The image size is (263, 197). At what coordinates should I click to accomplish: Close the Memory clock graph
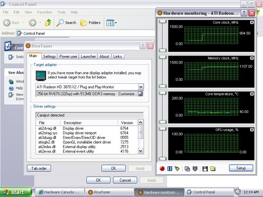point(252,58)
